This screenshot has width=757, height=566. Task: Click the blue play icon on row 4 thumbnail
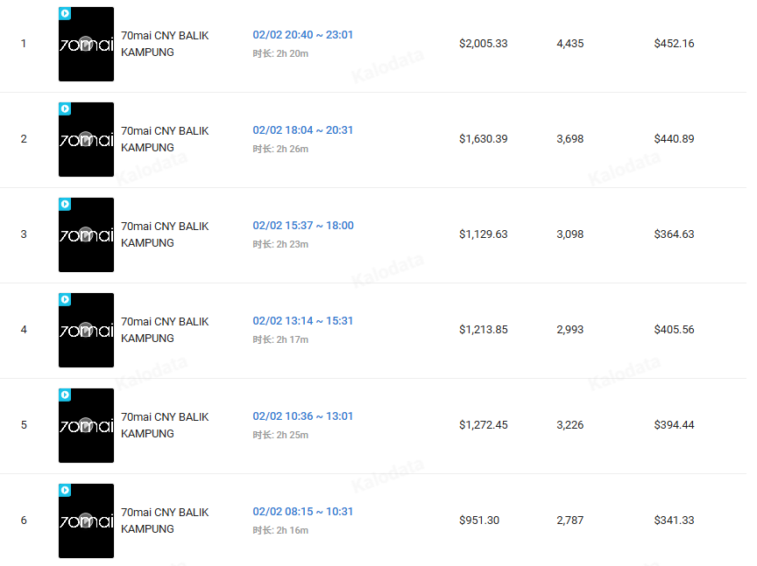point(65,300)
